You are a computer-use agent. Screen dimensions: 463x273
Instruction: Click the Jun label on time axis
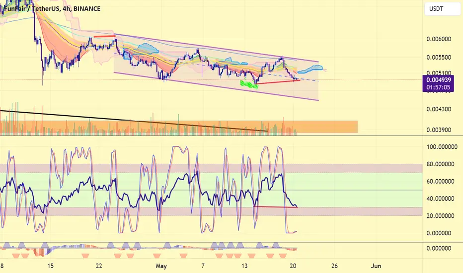click(x=376, y=266)
